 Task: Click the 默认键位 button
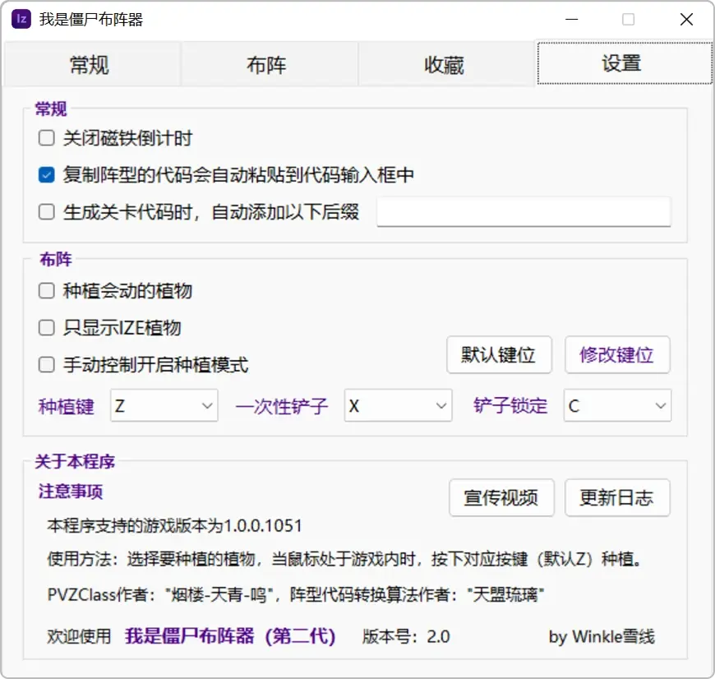(x=499, y=354)
